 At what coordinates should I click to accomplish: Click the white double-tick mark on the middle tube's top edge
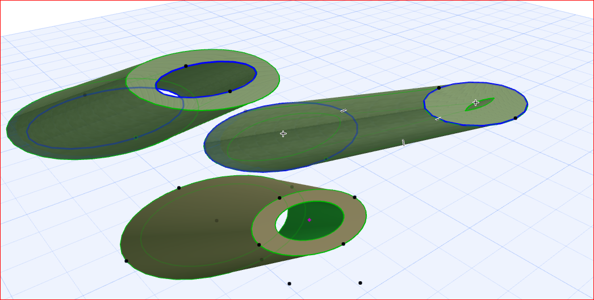click(x=343, y=111)
